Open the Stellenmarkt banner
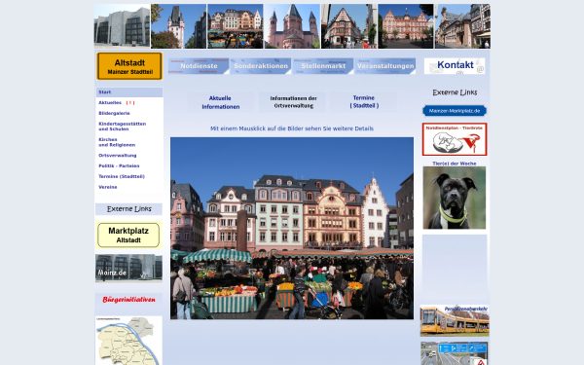The width and height of the screenshot is (584, 365). click(x=323, y=66)
